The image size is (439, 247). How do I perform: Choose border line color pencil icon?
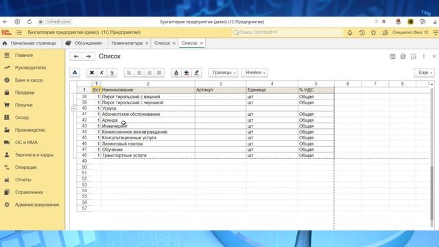pos(196,73)
